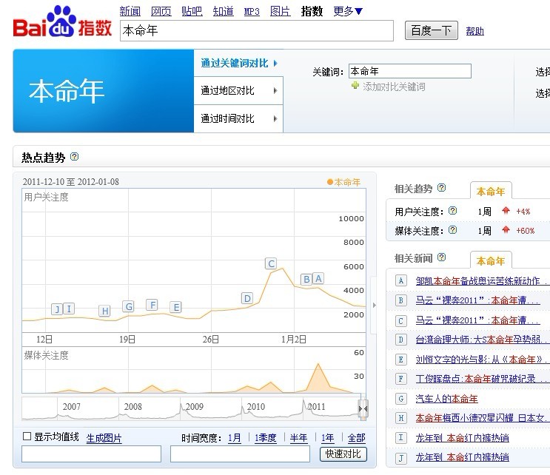Click the help icon next to 相关趋势
Viewport: 550px width, 475px height.
[442, 189]
